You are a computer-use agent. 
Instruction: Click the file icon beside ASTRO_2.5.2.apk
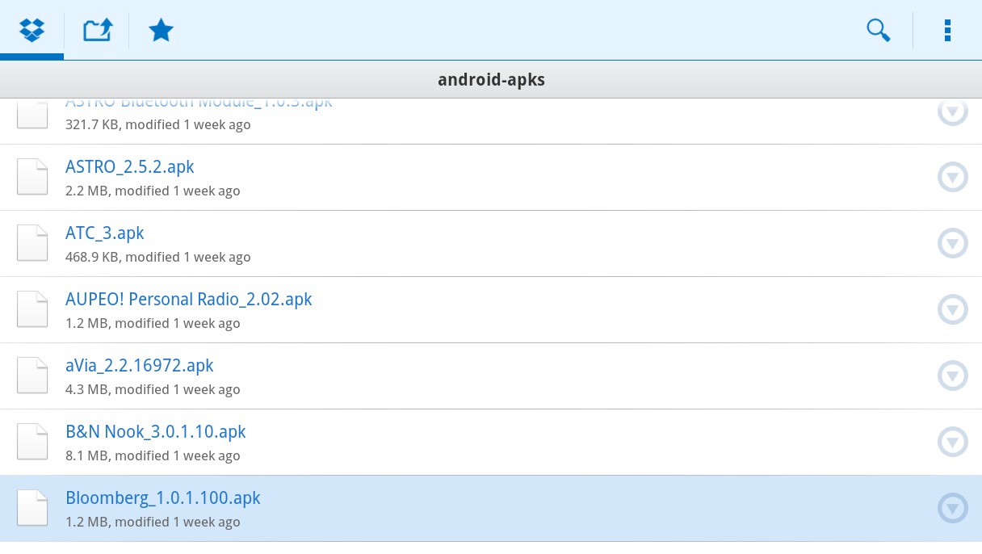[33, 177]
